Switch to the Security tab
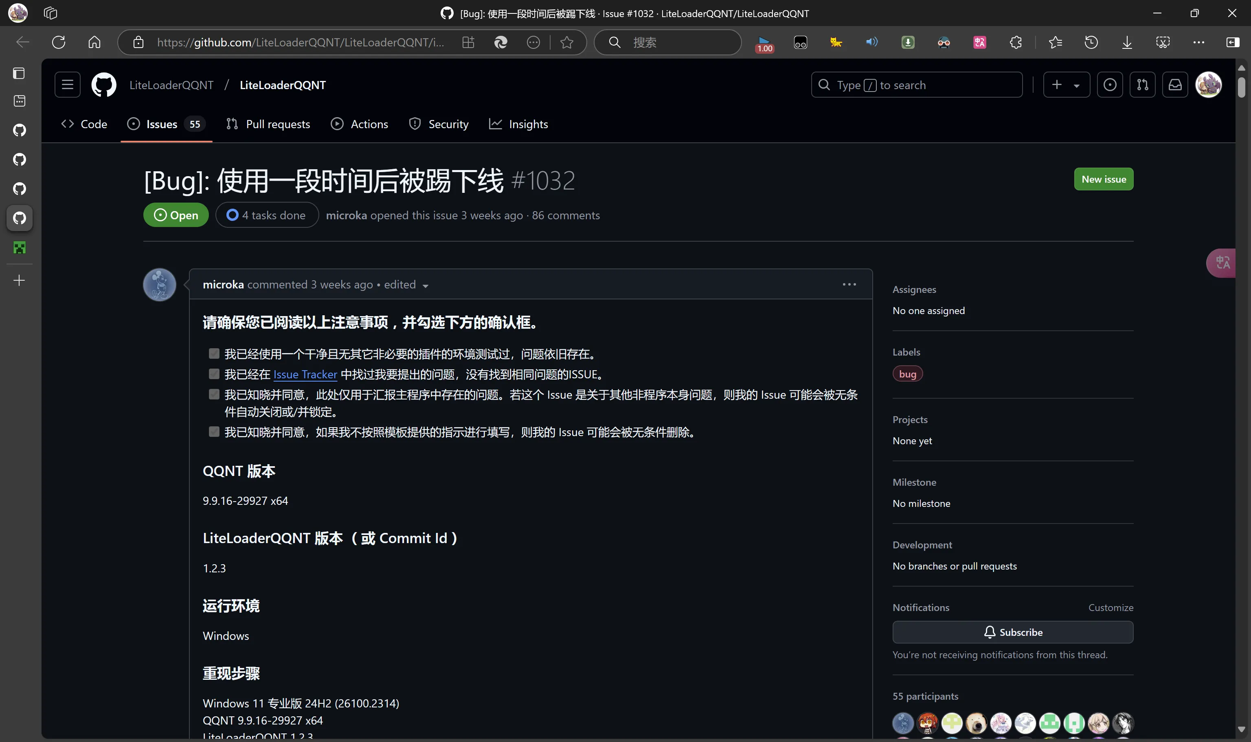Viewport: 1251px width, 742px height. (439, 124)
